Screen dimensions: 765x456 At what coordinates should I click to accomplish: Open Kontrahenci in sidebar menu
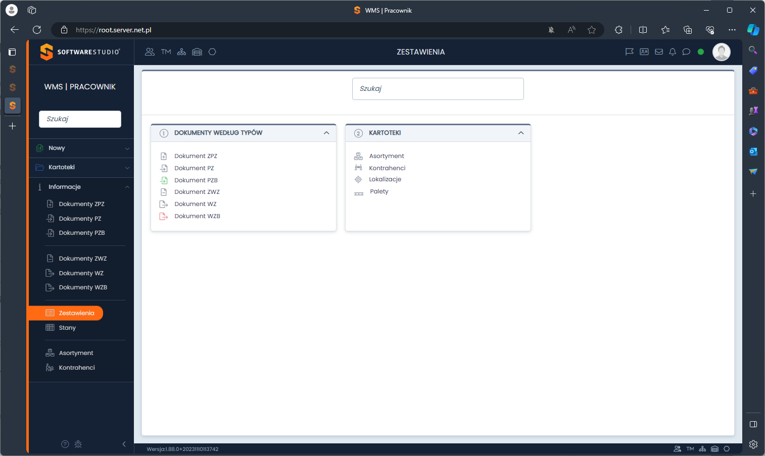(77, 368)
